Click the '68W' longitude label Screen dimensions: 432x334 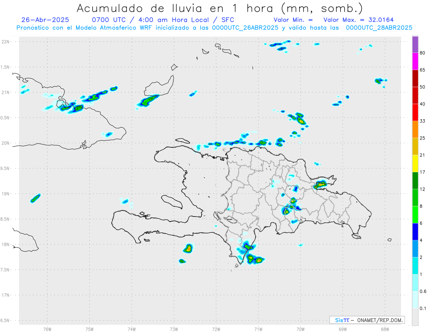(x=385, y=329)
